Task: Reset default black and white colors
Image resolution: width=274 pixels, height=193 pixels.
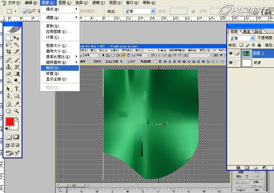Action: click(6, 129)
